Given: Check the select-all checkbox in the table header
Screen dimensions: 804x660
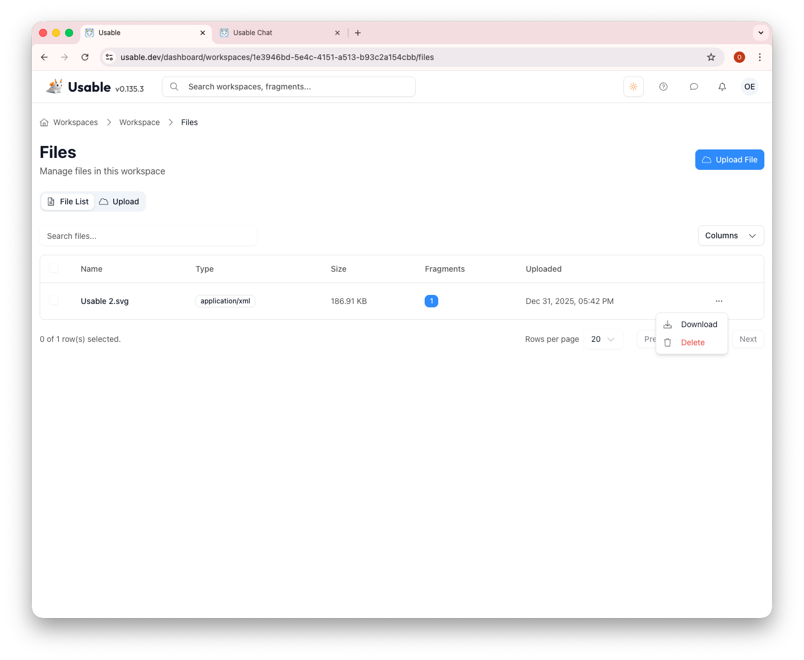Looking at the screenshot, I should (x=54, y=268).
